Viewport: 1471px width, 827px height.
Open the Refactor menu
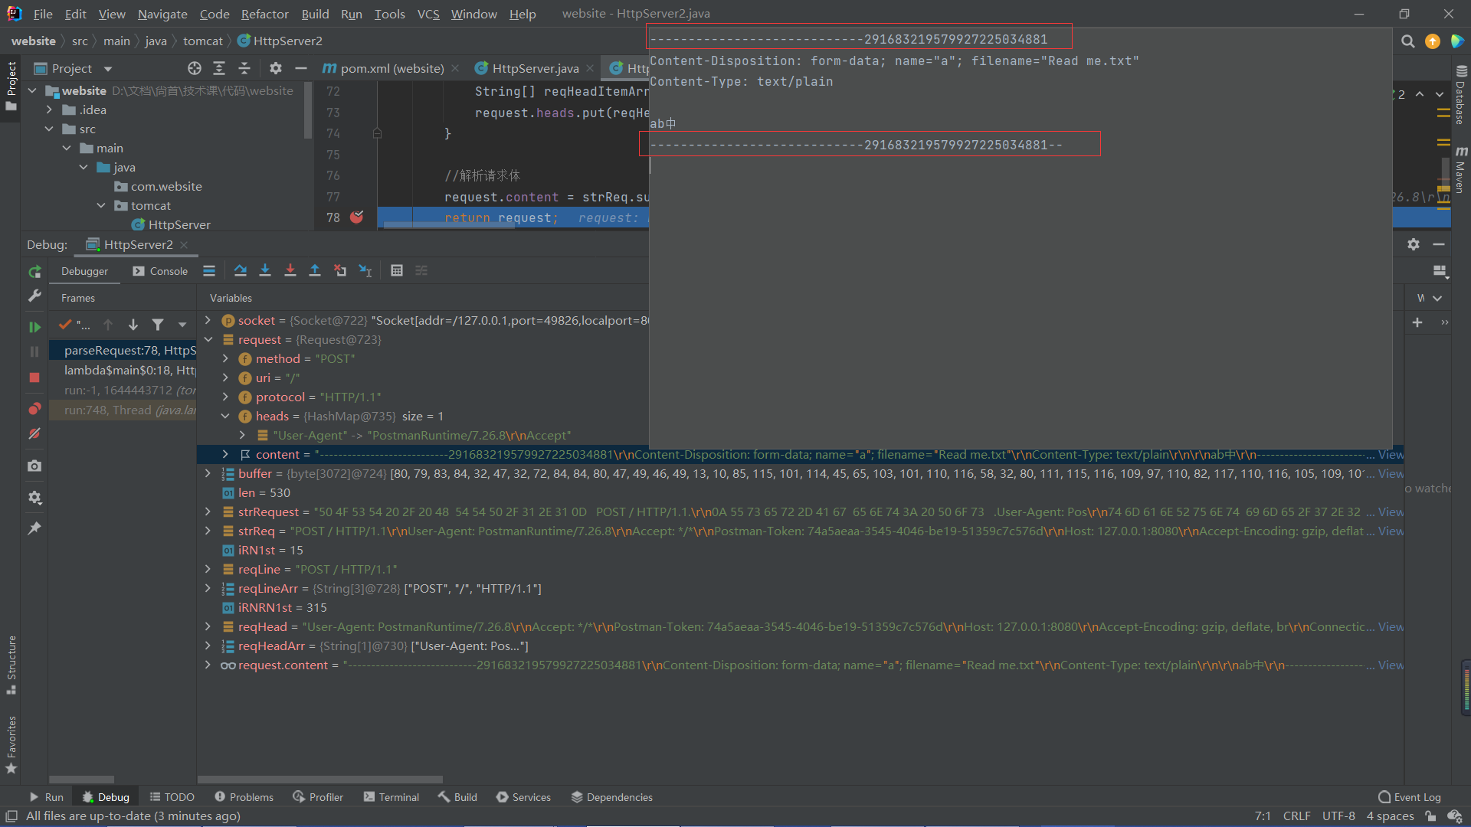264,14
